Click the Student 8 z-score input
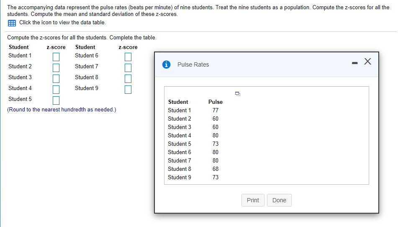 (x=128, y=78)
